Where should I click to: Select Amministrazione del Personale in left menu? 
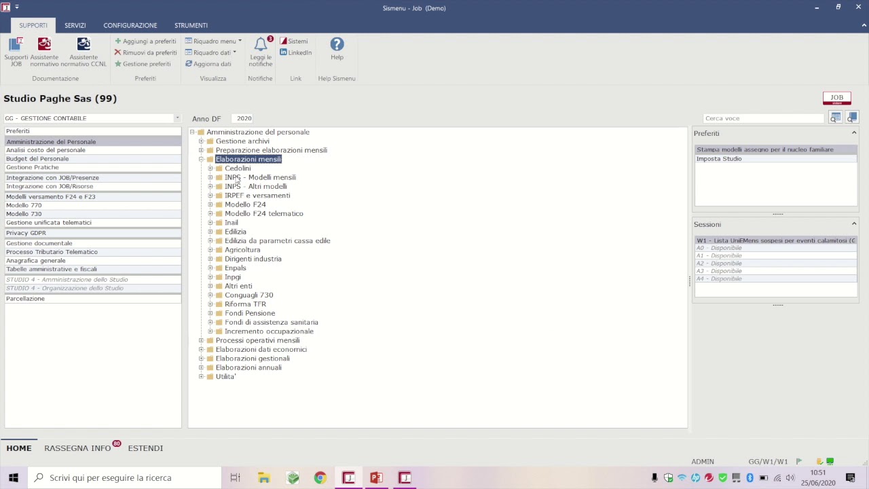point(92,142)
